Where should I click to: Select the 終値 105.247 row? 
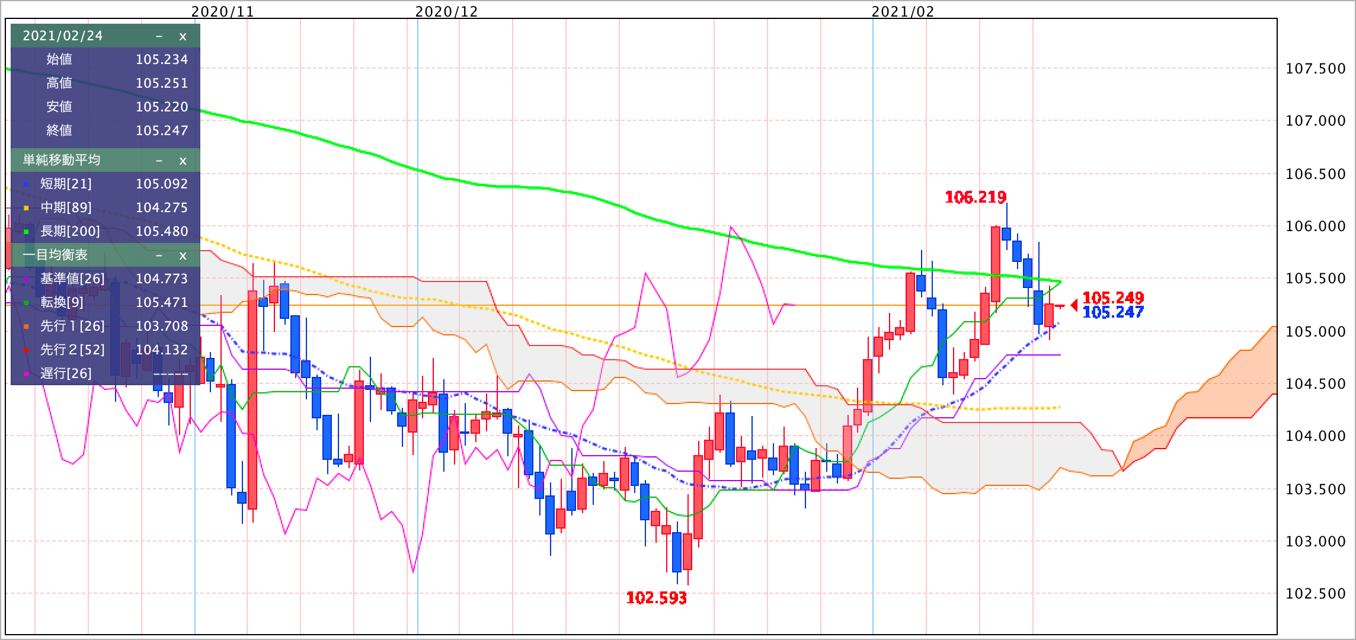(x=105, y=130)
